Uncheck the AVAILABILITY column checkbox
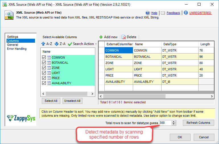 [x=44, y=83]
